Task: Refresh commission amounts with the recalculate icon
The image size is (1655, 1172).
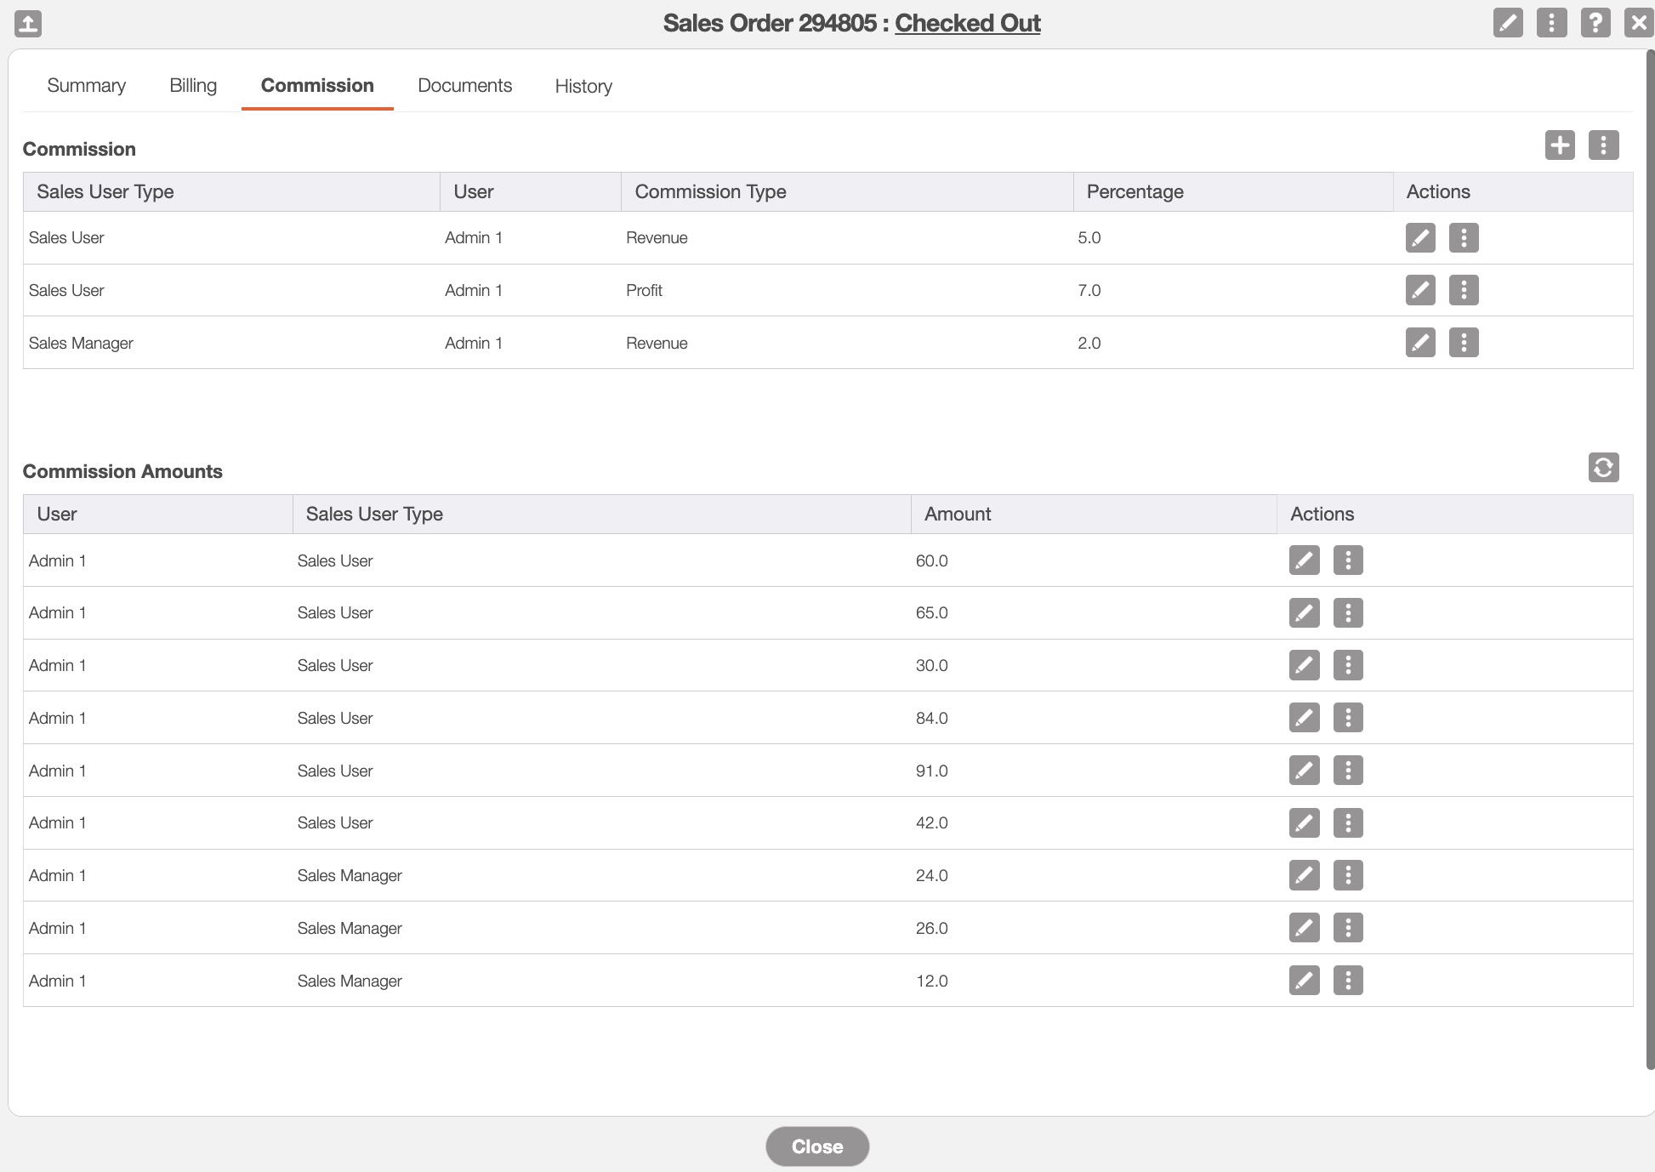Action: [1603, 468]
